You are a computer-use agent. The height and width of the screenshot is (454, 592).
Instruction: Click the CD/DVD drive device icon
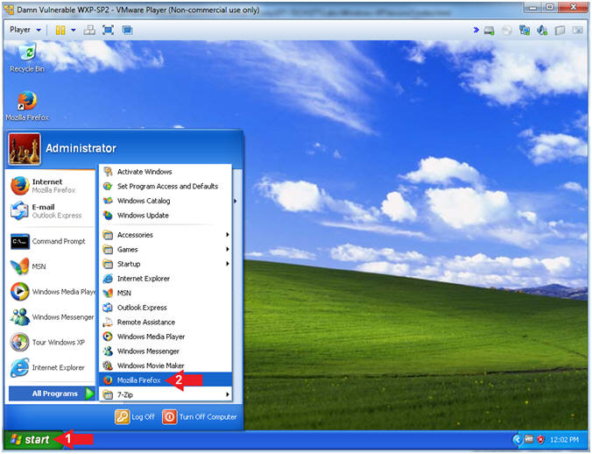pyautogui.click(x=507, y=30)
